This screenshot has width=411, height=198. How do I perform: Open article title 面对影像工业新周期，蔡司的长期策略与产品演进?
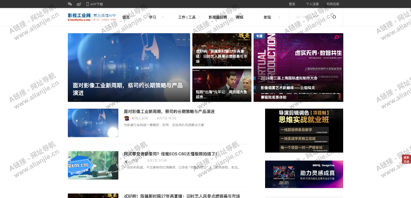169,112
